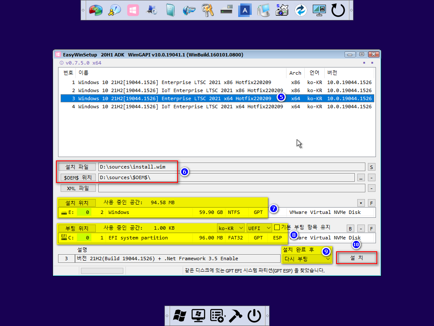Select row 3 Enterprise LTSC 2021 x64
Image resolution: width=434 pixels, height=326 pixels.
click(217, 98)
